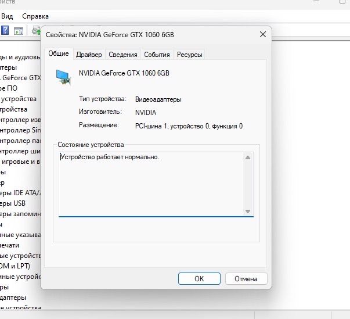
Task: Switch to the Драйвер tab
Action: (89, 55)
